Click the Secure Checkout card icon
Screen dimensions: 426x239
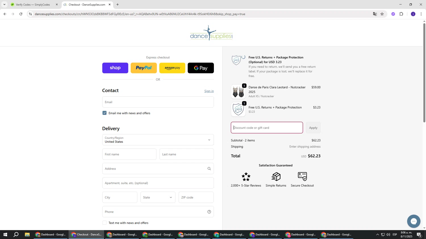pos(302,176)
